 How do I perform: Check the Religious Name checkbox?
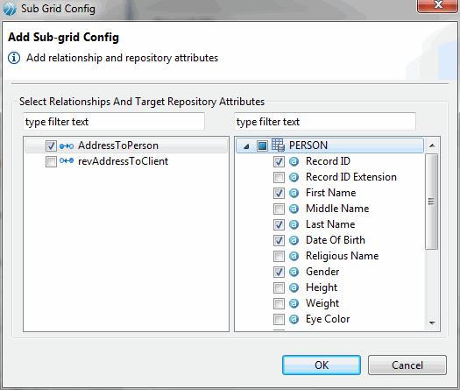pyautogui.click(x=279, y=256)
